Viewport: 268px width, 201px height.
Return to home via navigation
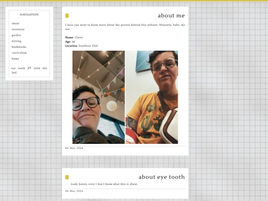pyautogui.click(x=15, y=59)
